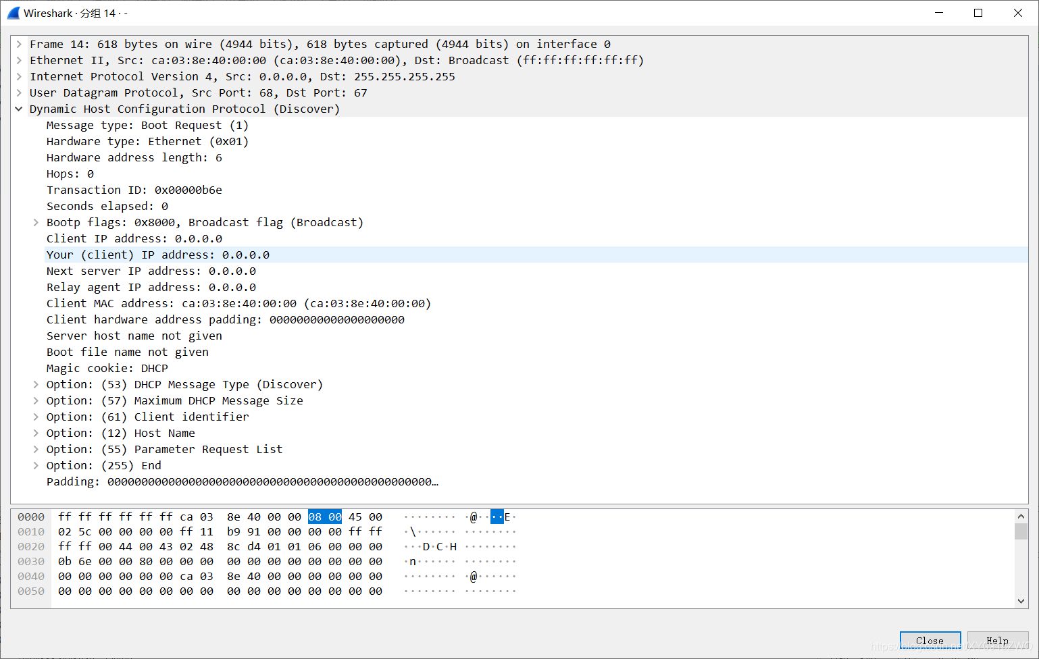The image size is (1039, 659).
Task: Expand Option 55 Parameter Request List
Action: click(x=36, y=449)
